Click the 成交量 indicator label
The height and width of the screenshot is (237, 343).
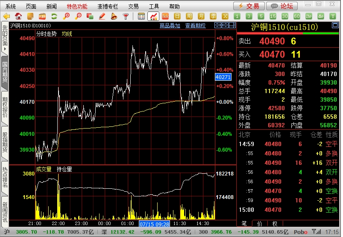44,169
